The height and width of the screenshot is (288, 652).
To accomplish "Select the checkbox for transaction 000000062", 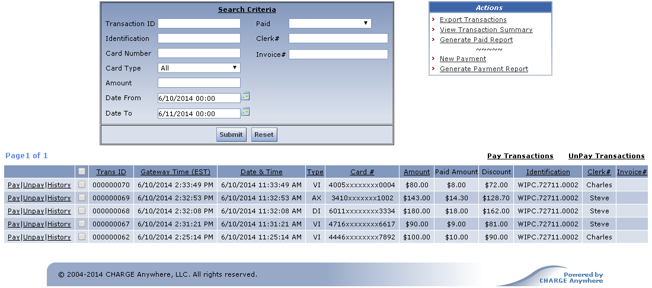I will 82,237.
